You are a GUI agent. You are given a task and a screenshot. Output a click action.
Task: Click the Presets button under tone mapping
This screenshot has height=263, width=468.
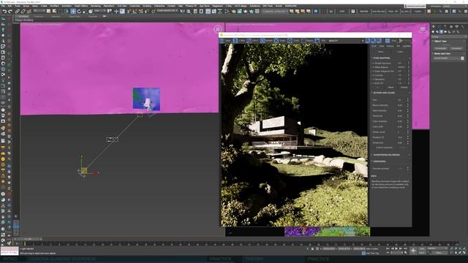click(404, 88)
